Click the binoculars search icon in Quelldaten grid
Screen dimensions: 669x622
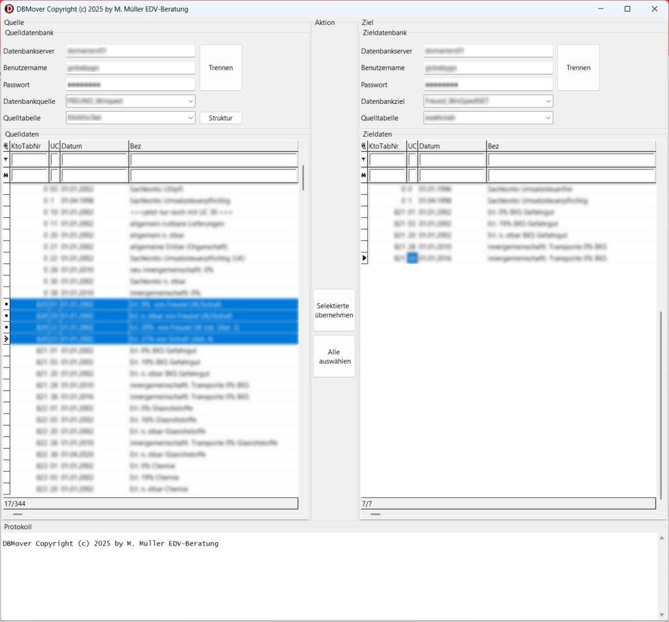point(6,175)
